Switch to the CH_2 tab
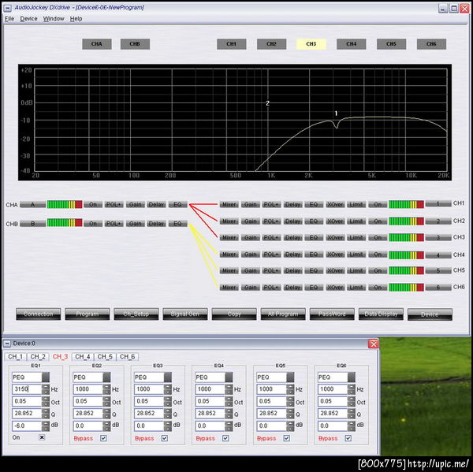This screenshot has height=472, width=473. (x=38, y=357)
